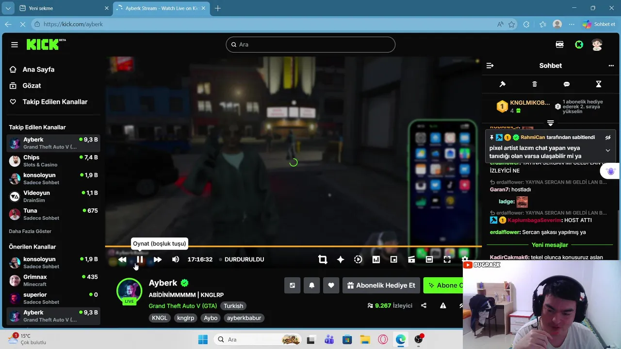Expand the gift leaderboard arrow

click(x=551, y=123)
